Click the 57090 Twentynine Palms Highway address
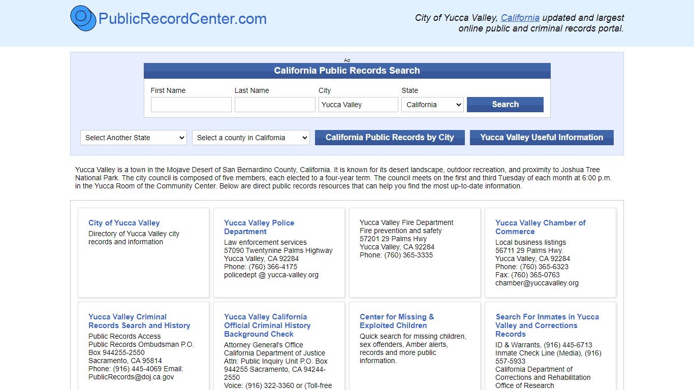 [x=278, y=250]
